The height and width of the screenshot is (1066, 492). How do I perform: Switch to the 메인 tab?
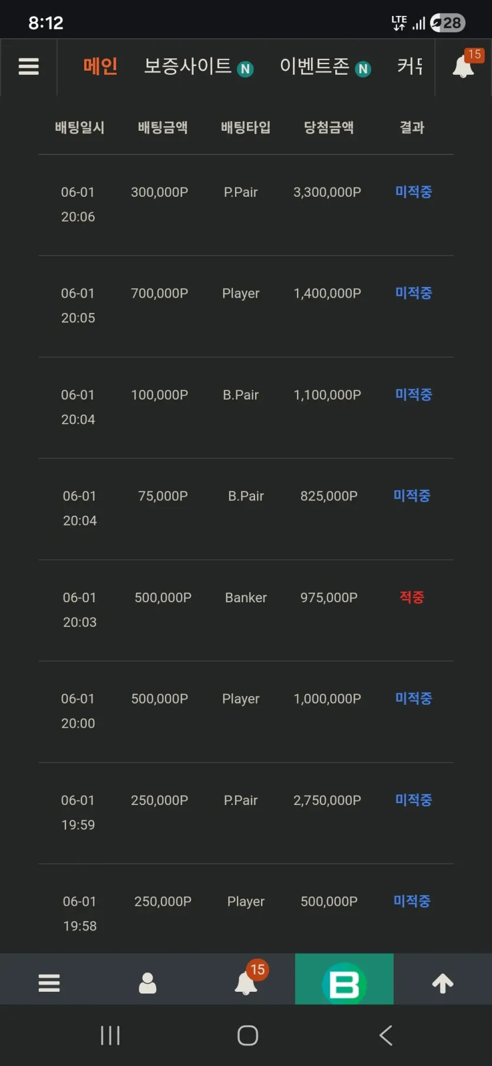tap(100, 66)
